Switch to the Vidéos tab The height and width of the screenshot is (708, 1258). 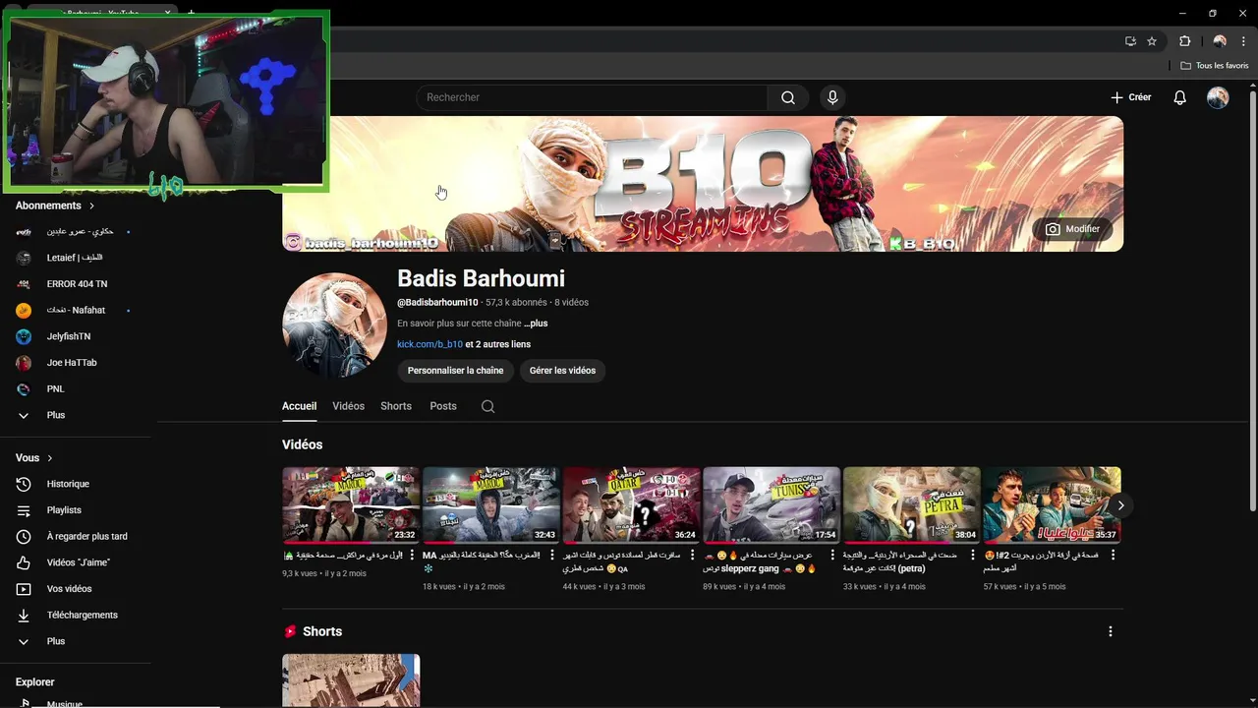point(348,406)
